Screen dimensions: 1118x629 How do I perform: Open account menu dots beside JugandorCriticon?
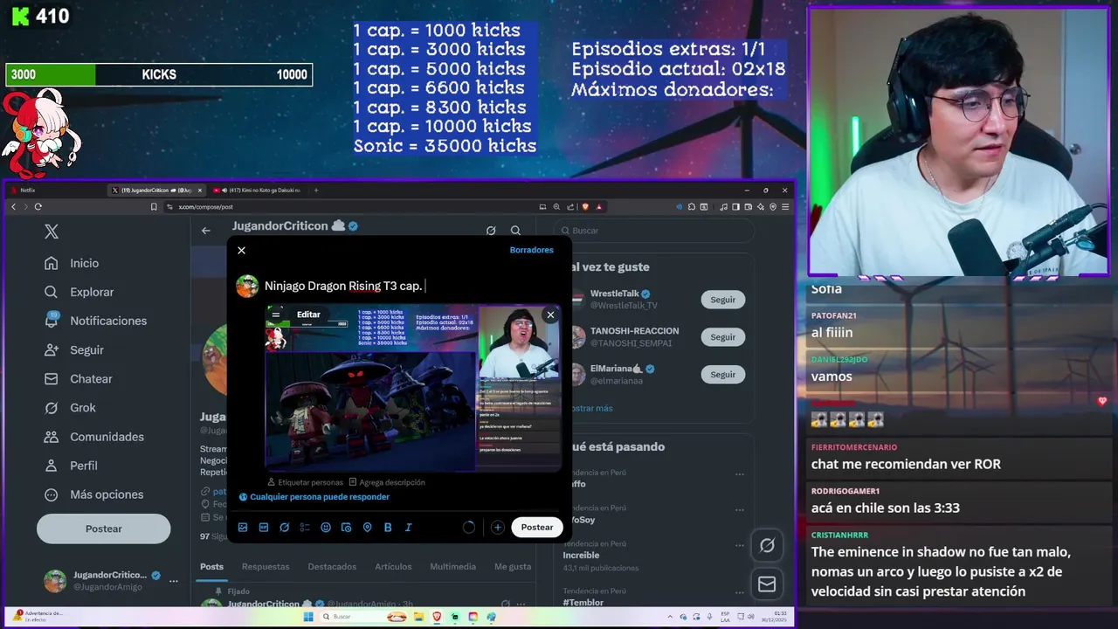click(x=174, y=581)
